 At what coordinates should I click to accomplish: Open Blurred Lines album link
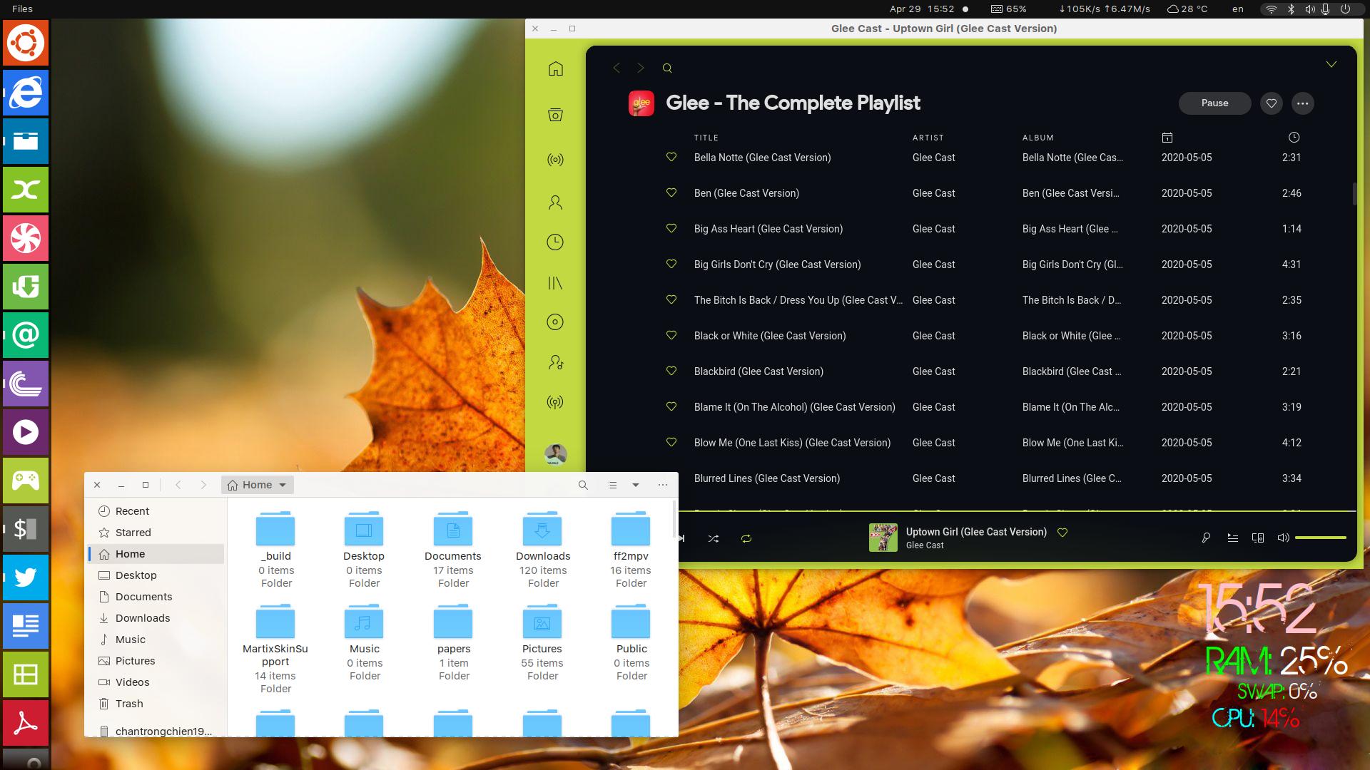click(x=1072, y=478)
